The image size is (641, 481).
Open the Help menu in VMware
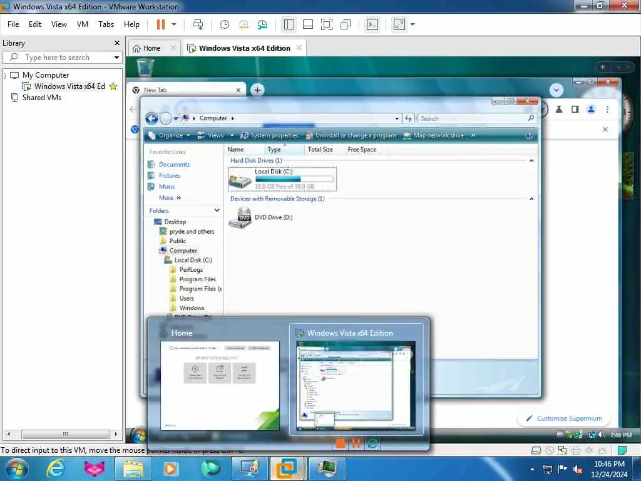tap(131, 24)
